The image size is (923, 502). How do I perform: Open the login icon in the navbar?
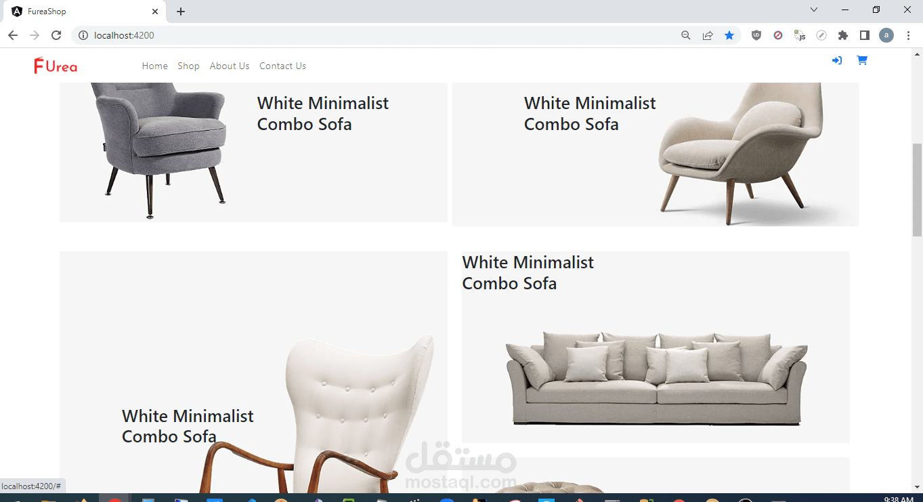pos(837,60)
